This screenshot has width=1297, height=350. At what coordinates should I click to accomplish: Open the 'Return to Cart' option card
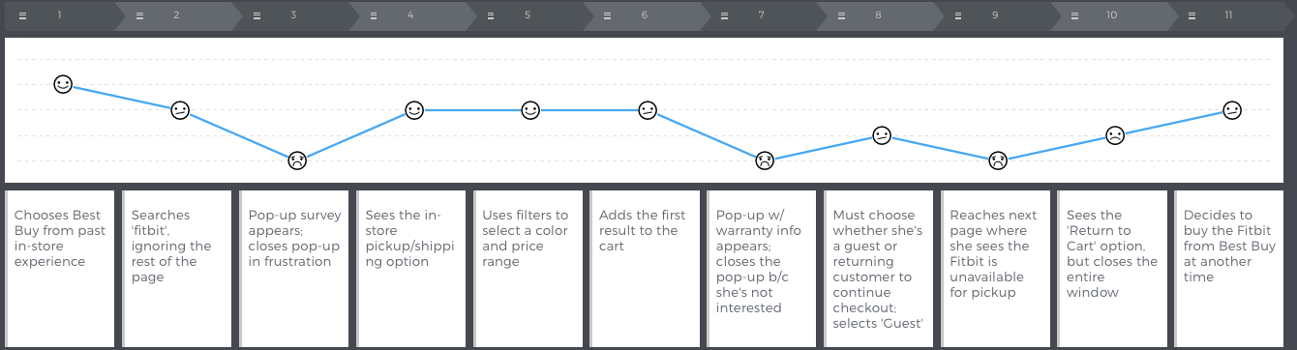tap(1113, 268)
